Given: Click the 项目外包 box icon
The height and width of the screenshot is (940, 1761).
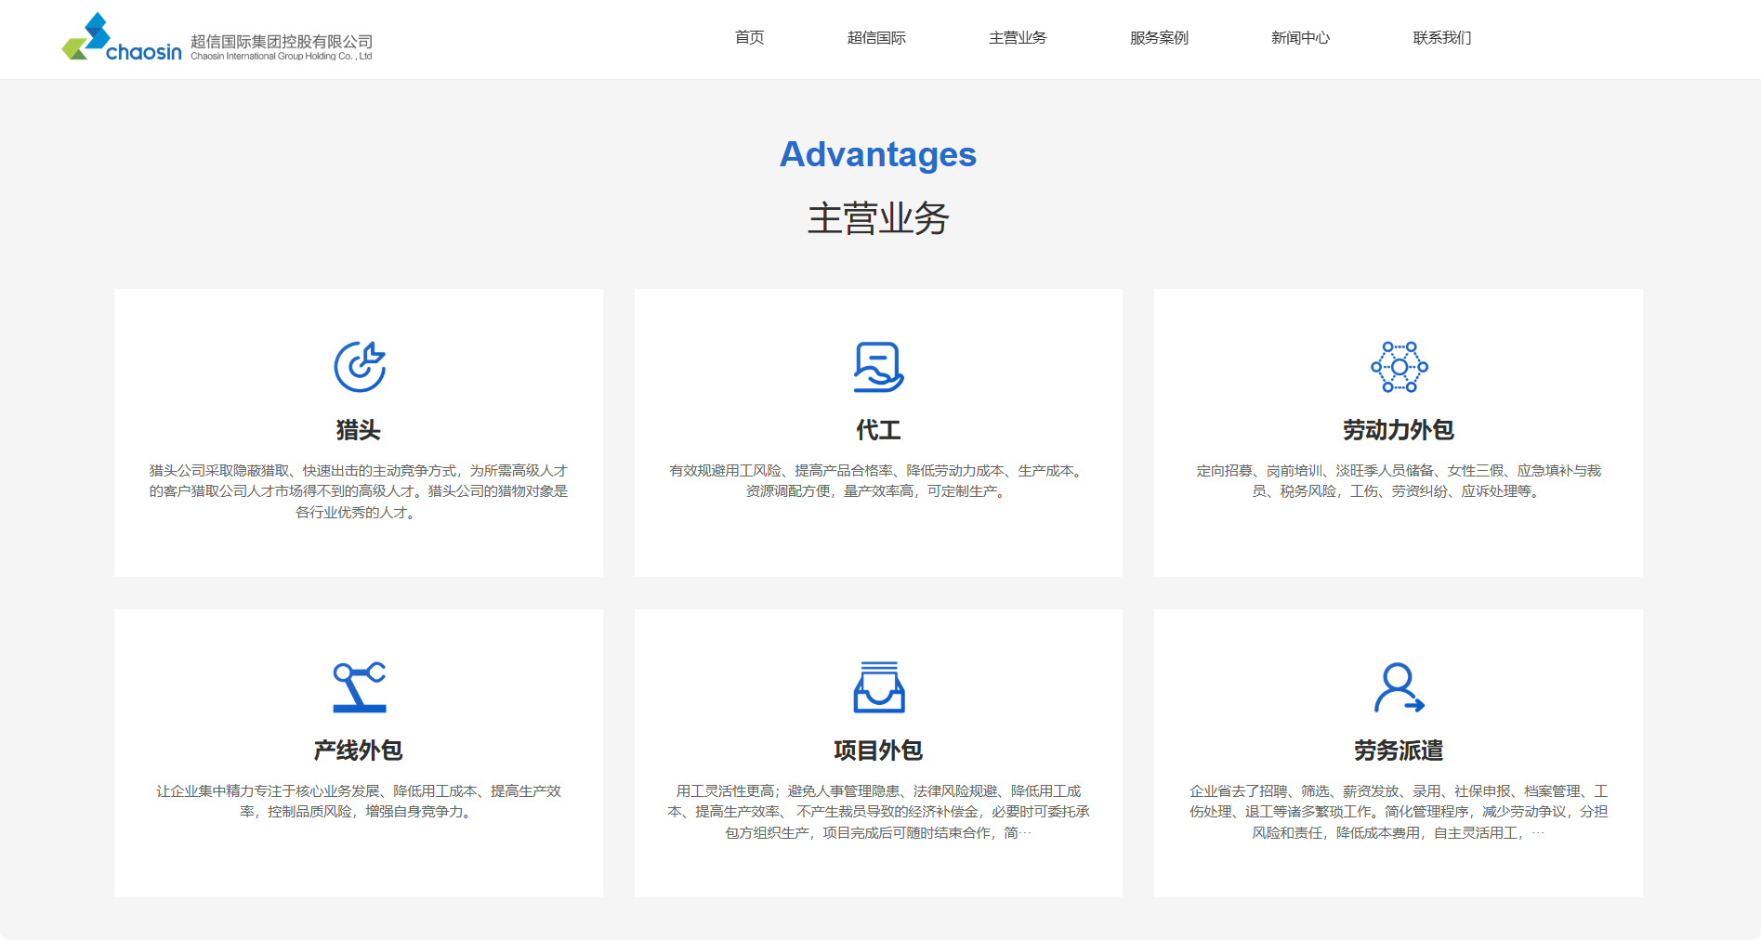Looking at the screenshot, I should 877,687.
